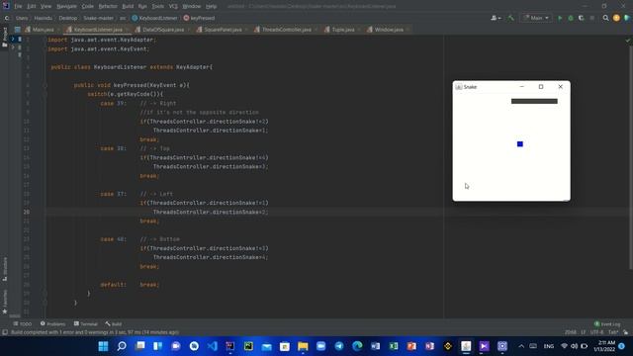Viewport: 633px width, 356px height.
Task: Click the orange IDE updates icon
Action: 616,18
